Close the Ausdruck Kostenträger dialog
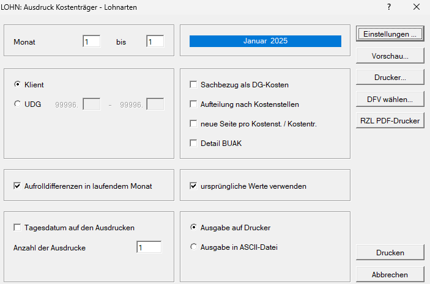 pyautogui.click(x=417, y=7)
